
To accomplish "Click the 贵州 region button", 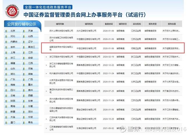I will pos(30,90).
